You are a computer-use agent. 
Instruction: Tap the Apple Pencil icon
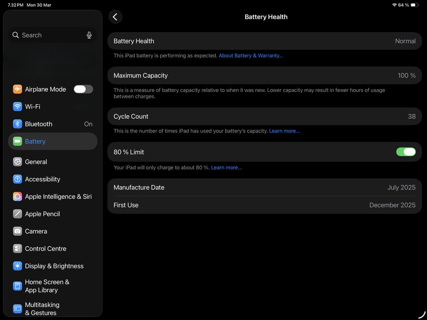[17, 214]
